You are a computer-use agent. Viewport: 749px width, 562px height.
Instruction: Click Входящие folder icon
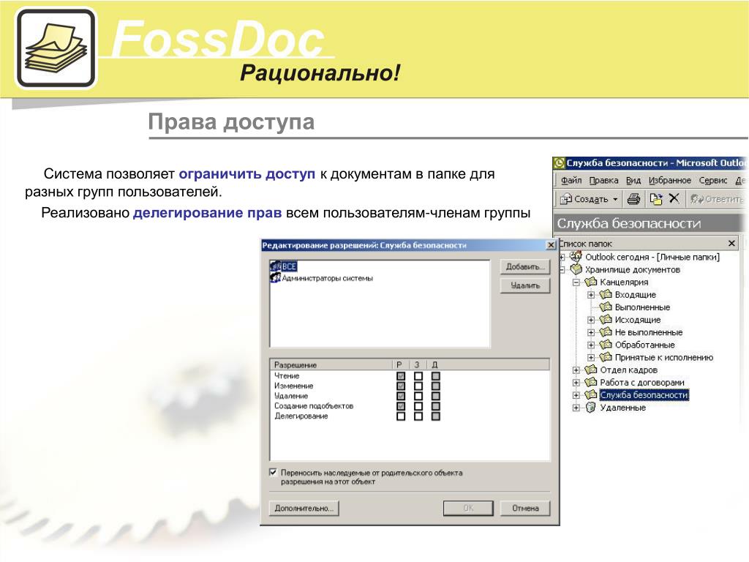(606, 294)
